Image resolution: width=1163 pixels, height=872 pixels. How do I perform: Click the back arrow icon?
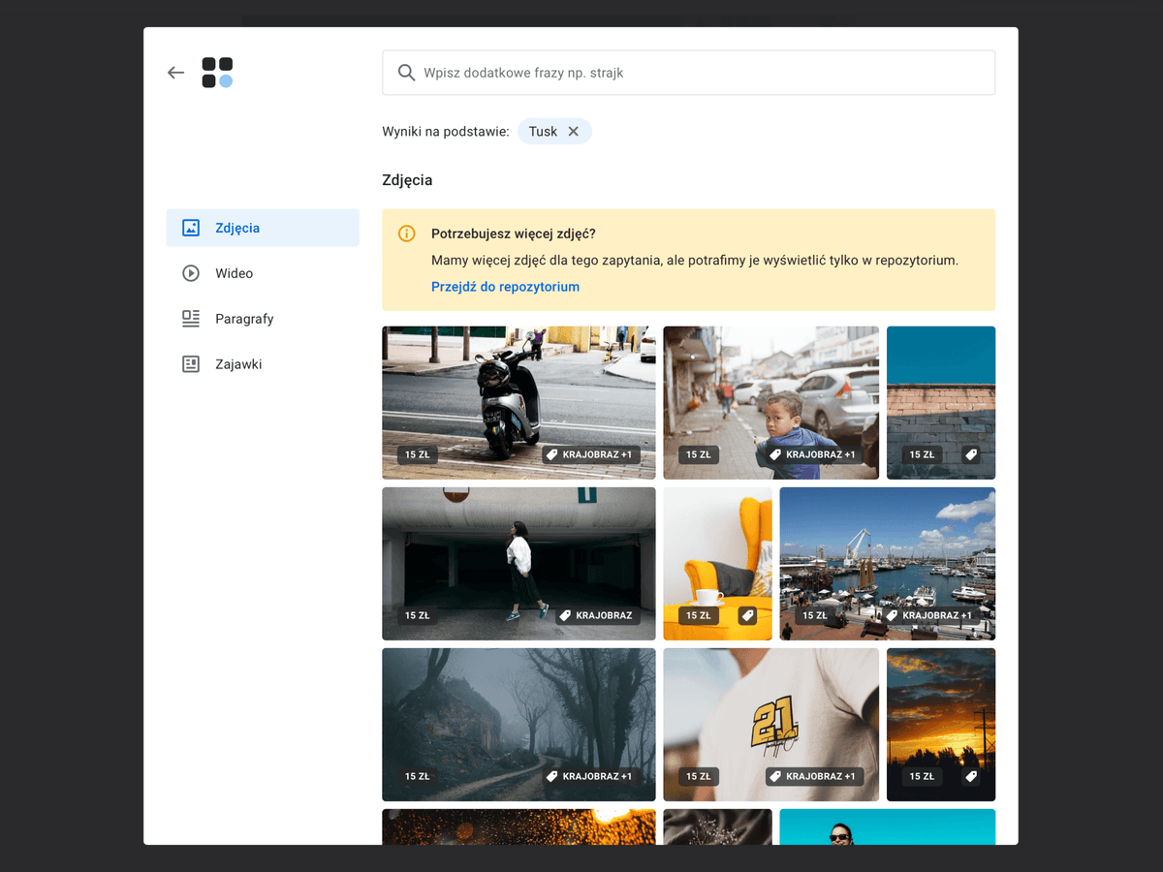click(175, 73)
